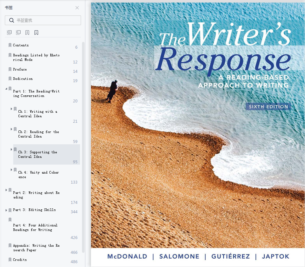Collapse all bookmarks icon

click(x=18, y=33)
